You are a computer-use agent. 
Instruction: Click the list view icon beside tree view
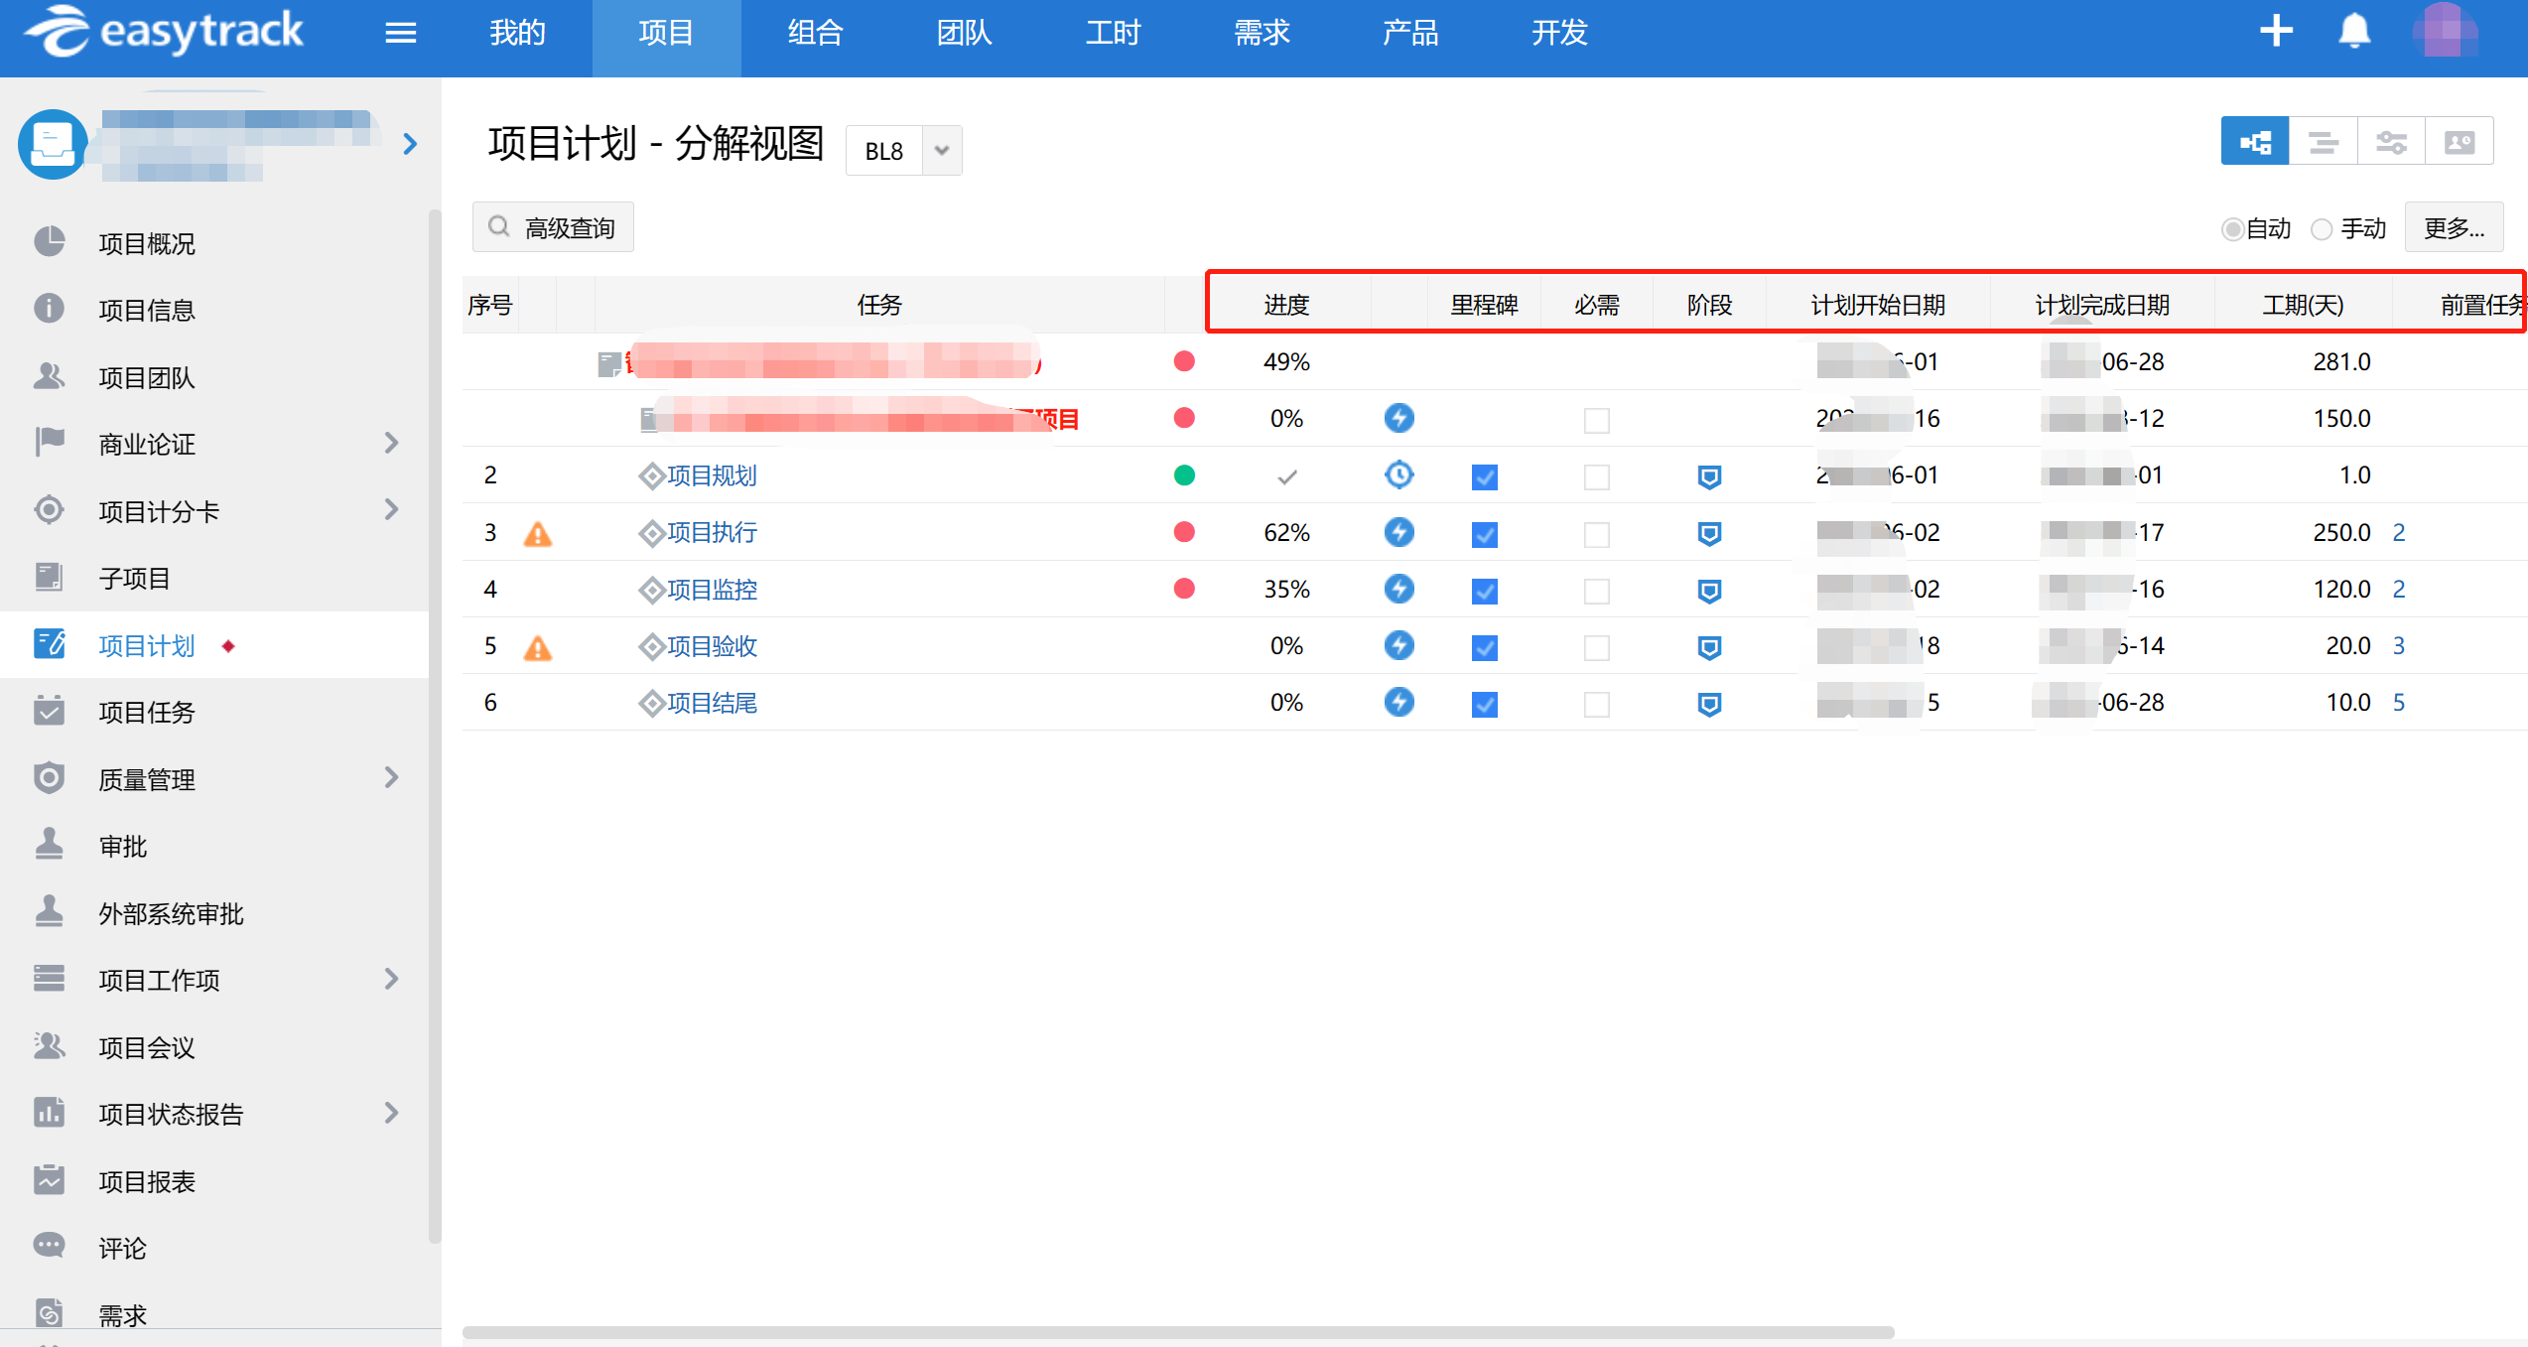click(2323, 142)
